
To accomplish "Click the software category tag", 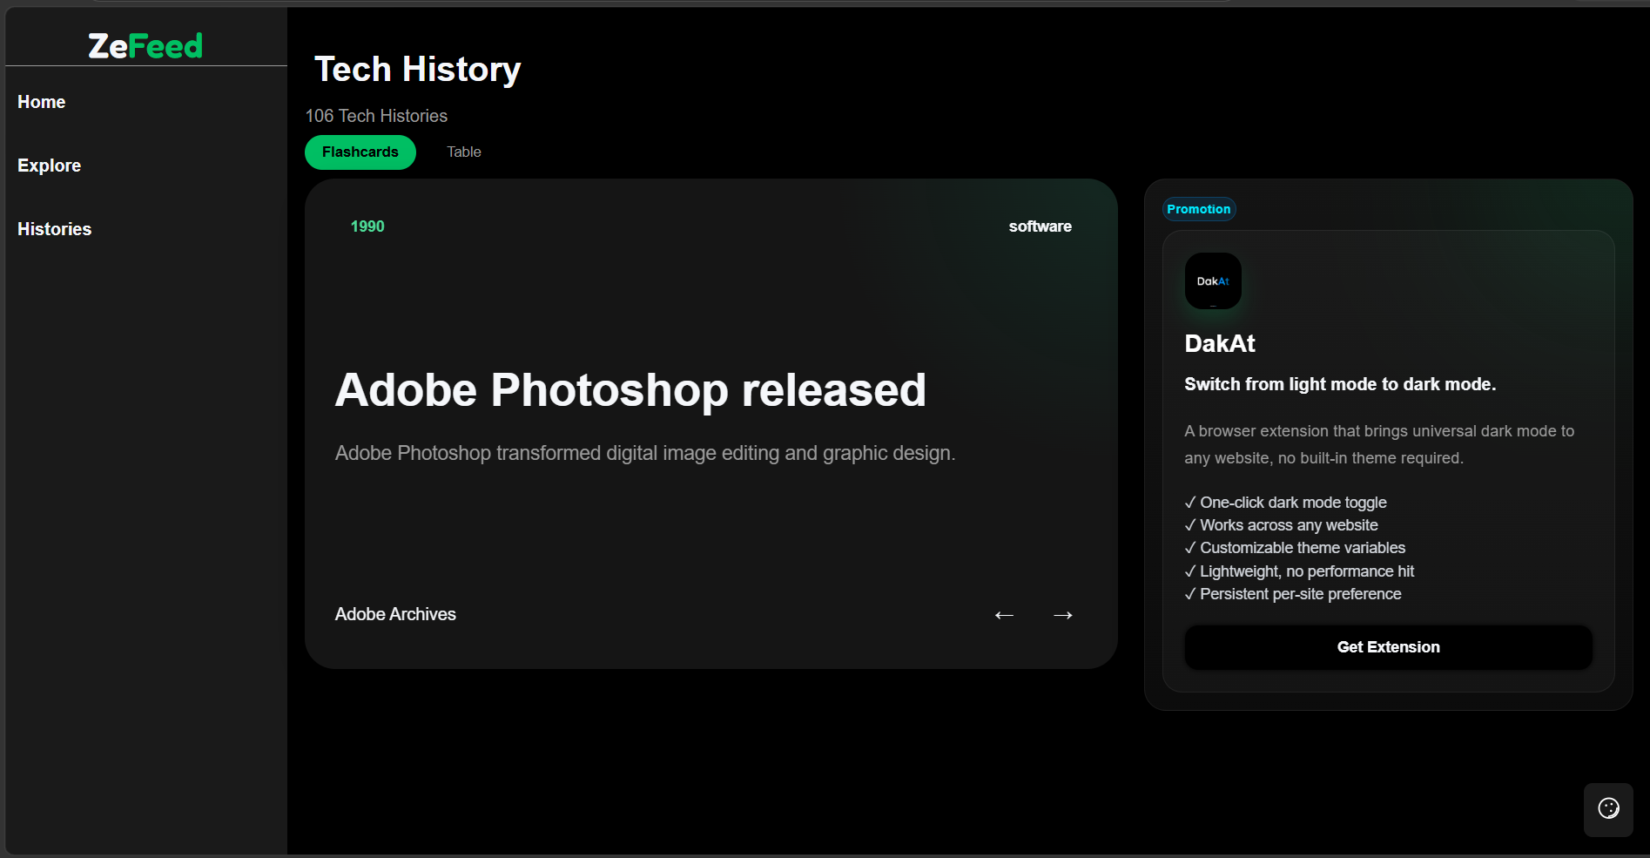I will [1040, 226].
